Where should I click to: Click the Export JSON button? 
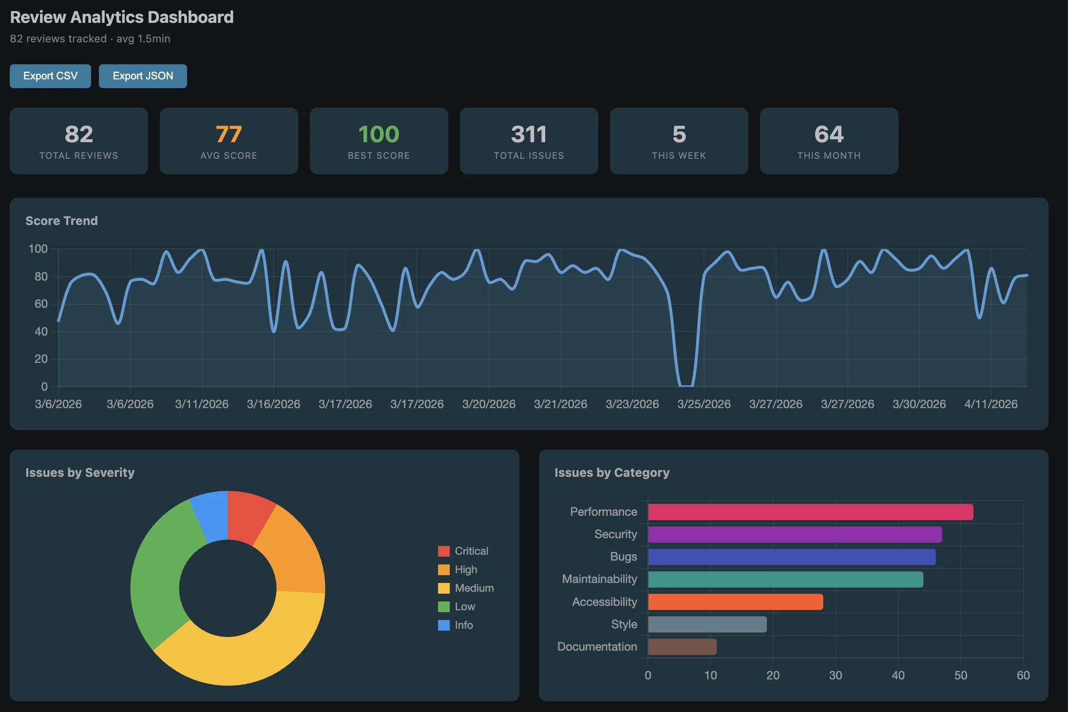(143, 76)
